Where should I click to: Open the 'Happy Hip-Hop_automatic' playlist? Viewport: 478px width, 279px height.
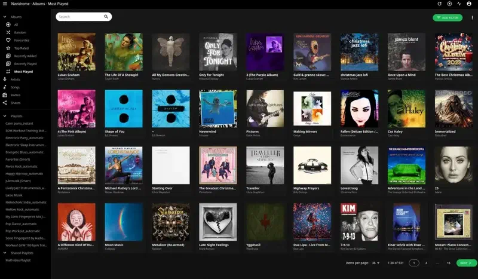click(x=25, y=173)
